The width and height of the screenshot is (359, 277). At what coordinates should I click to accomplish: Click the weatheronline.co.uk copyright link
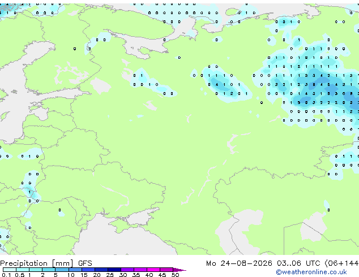[x=311, y=272]
